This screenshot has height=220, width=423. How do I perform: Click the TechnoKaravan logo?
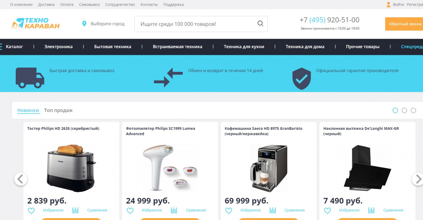click(x=35, y=24)
